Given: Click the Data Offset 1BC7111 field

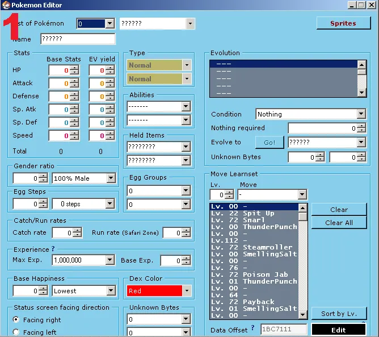Looking at the screenshot, I should coord(284,329).
